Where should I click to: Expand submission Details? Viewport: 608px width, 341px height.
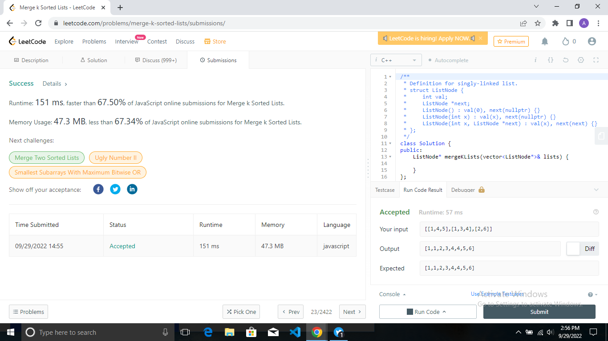[x=55, y=83]
